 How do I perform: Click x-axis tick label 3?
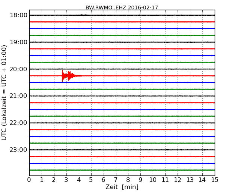click(x=66, y=180)
